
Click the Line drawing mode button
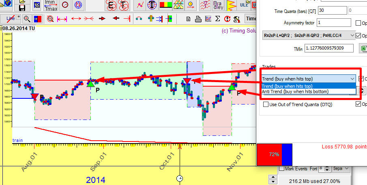pos(11,19)
